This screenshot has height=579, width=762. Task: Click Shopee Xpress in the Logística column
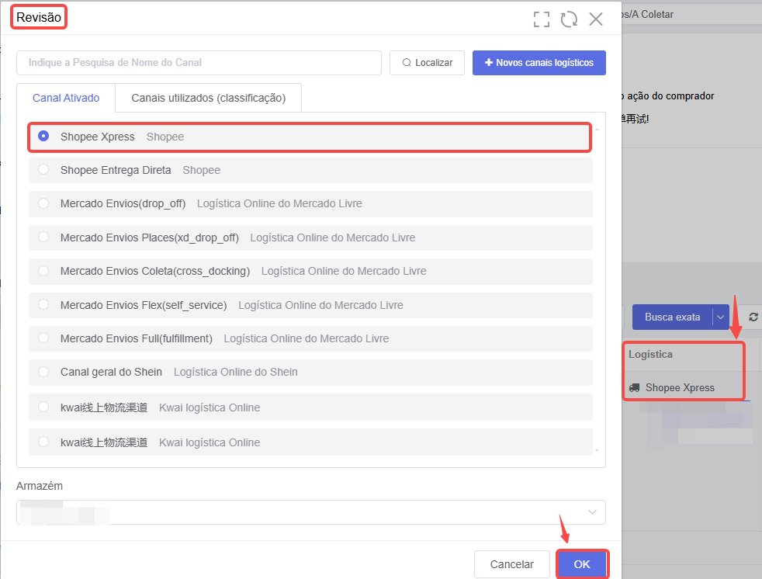[x=680, y=388]
